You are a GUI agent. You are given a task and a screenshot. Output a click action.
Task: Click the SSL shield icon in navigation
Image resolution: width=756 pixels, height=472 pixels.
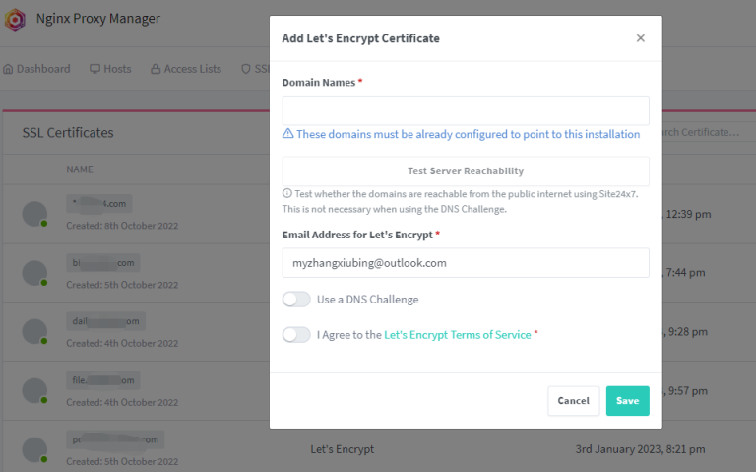coord(246,69)
